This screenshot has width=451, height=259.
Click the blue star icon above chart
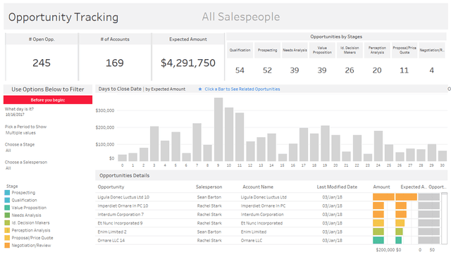(x=200, y=89)
